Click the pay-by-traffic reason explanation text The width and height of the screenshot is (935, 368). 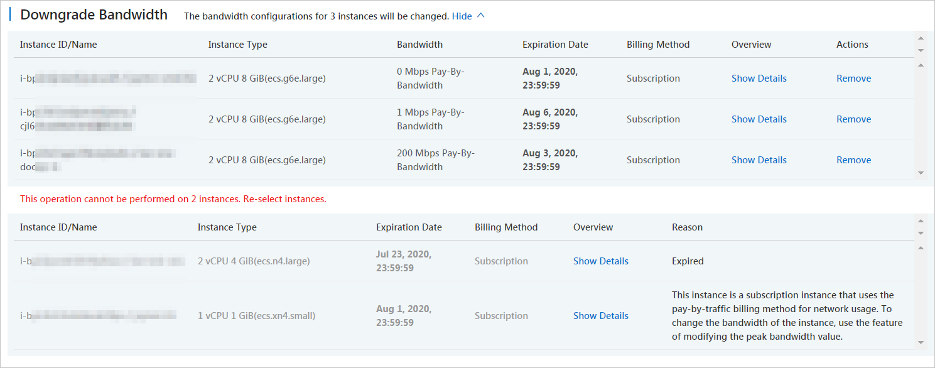click(787, 316)
